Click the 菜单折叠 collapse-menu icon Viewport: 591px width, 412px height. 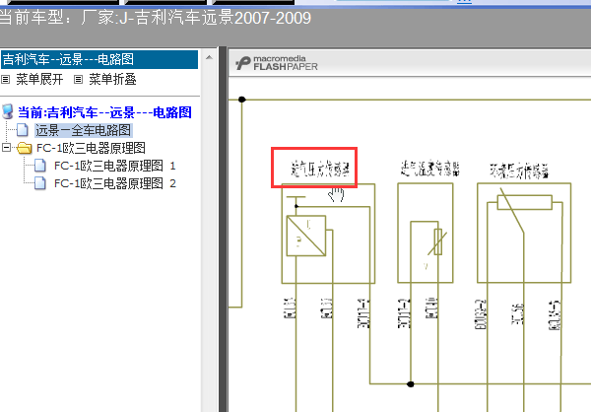[78, 80]
